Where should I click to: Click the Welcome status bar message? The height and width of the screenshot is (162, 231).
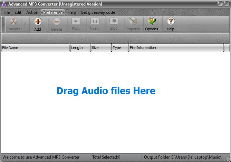coord(41,157)
